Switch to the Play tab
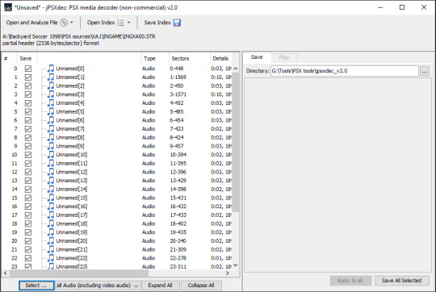 pos(284,57)
